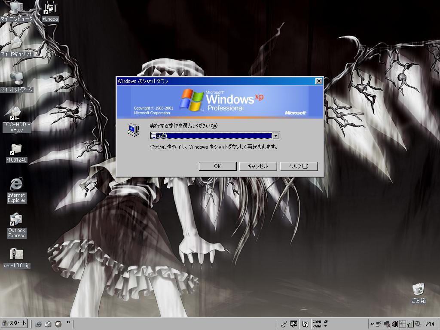440x330 pixels.
Task: Select the Recycle Bin (ごみ箱) icon
Action: [419, 293]
